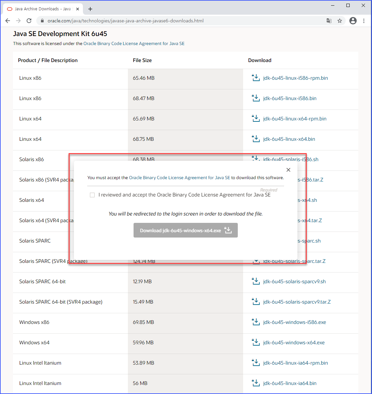Click the Solaris SPARC 64-bit (SVR4 package) label
The width and height of the screenshot is (372, 394).
(61, 302)
